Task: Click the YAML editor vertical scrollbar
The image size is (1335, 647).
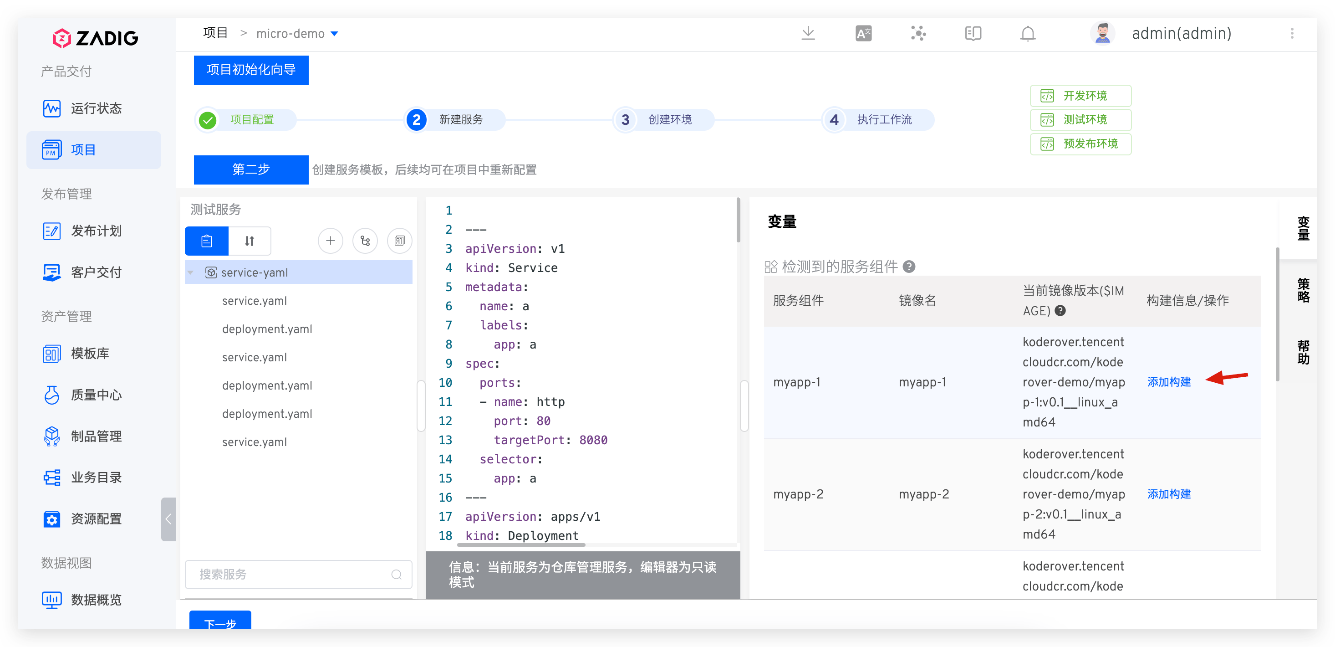Action: click(x=738, y=221)
